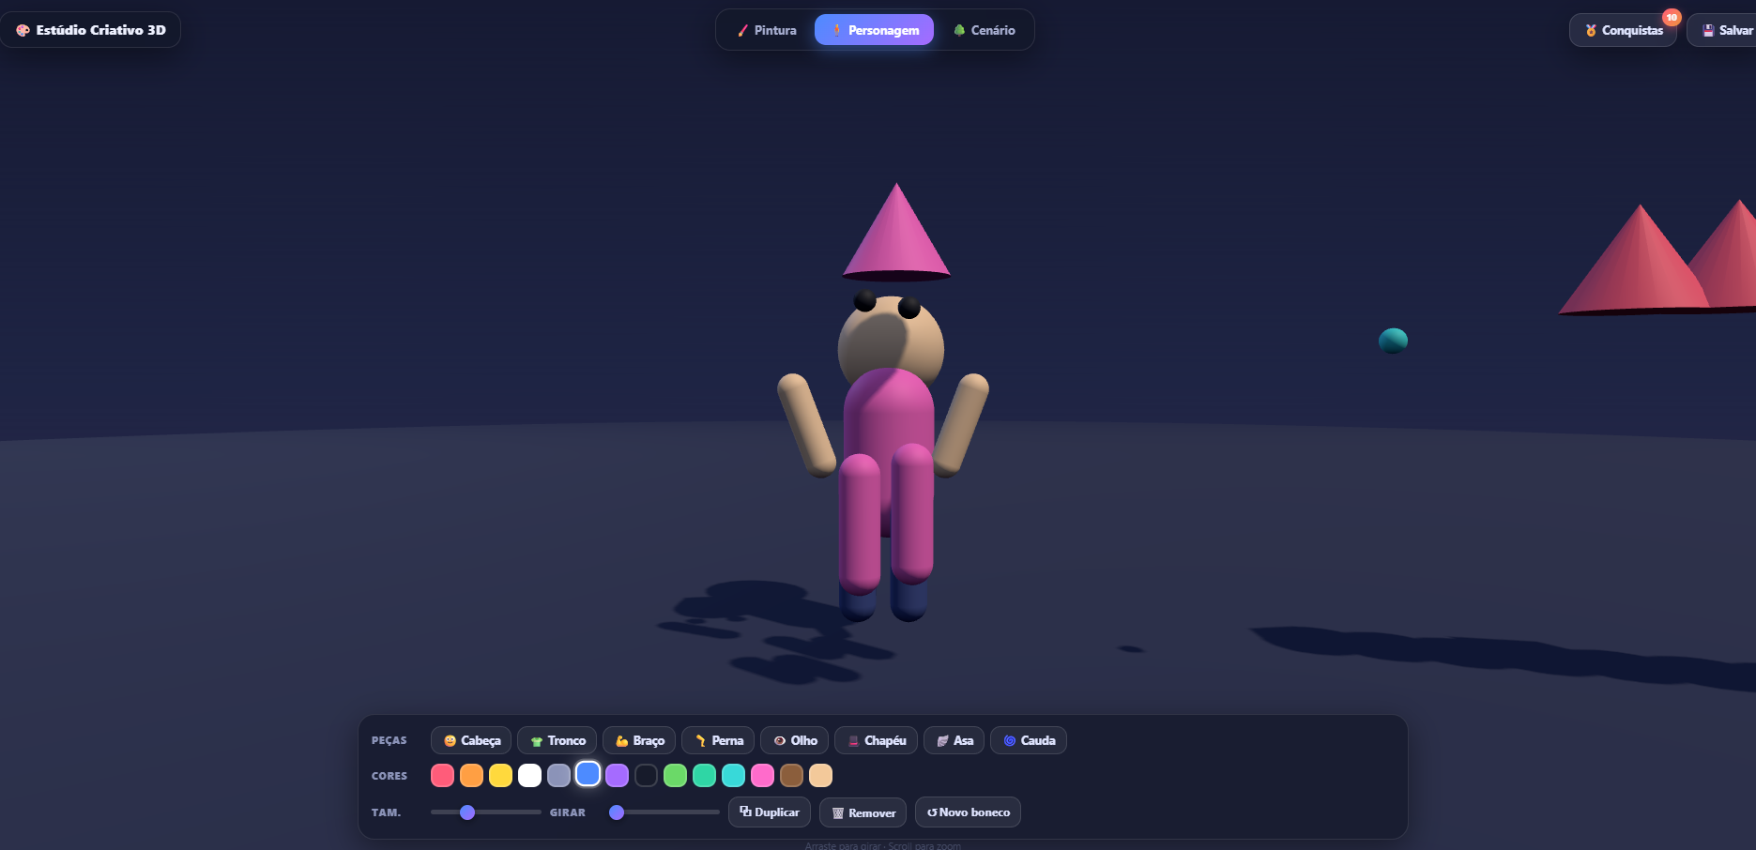1756x850 pixels.
Task: Click the TAM. size slider handle
Action: pyautogui.click(x=467, y=812)
